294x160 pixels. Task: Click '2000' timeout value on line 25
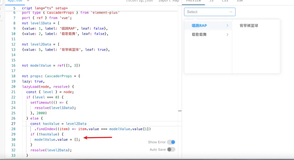pyautogui.click(x=41, y=113)
